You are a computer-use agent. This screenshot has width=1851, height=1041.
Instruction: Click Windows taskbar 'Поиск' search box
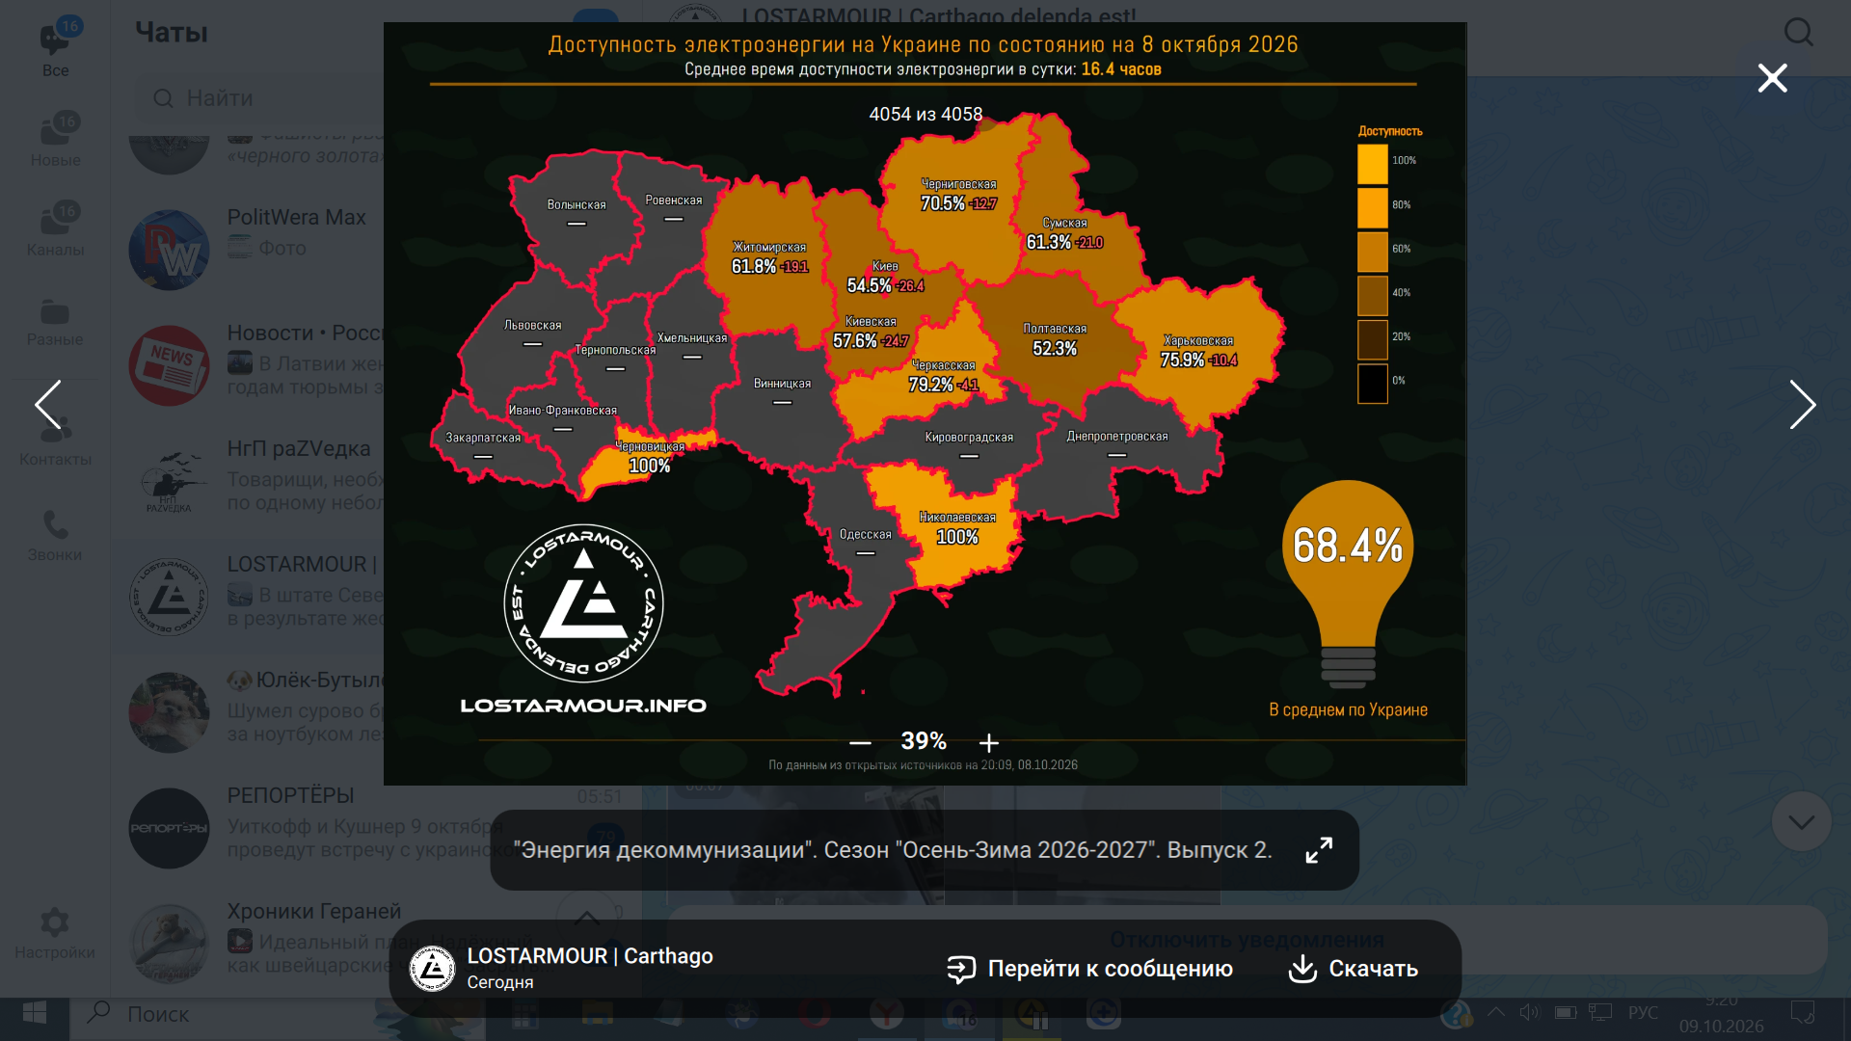click(222, 1014)
